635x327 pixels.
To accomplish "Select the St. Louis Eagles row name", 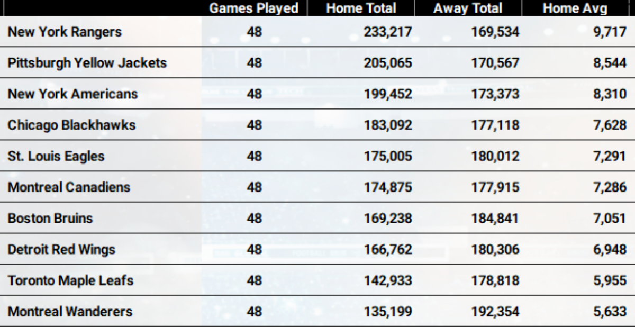I will 56,157.
